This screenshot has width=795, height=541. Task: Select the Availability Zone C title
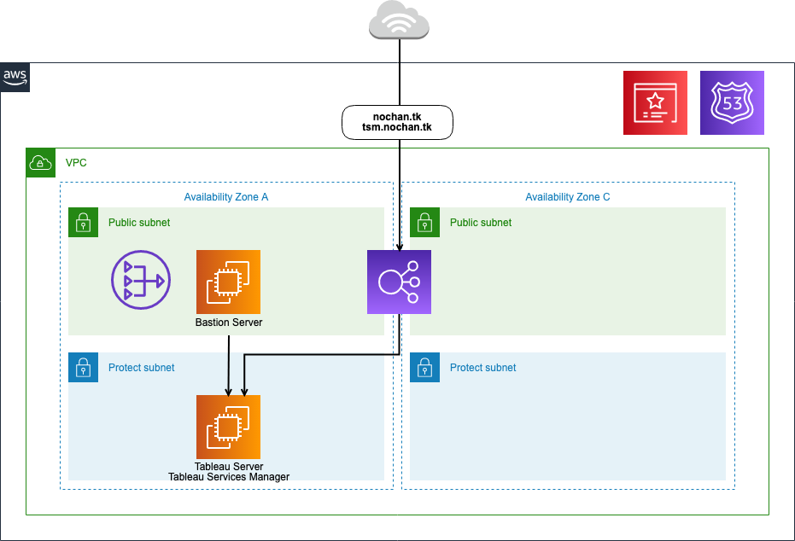(567, 196)
